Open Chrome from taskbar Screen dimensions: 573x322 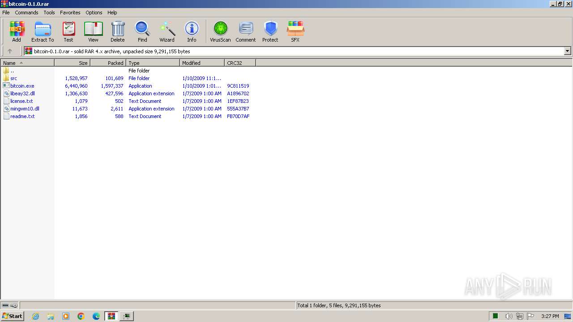point(81,316)
